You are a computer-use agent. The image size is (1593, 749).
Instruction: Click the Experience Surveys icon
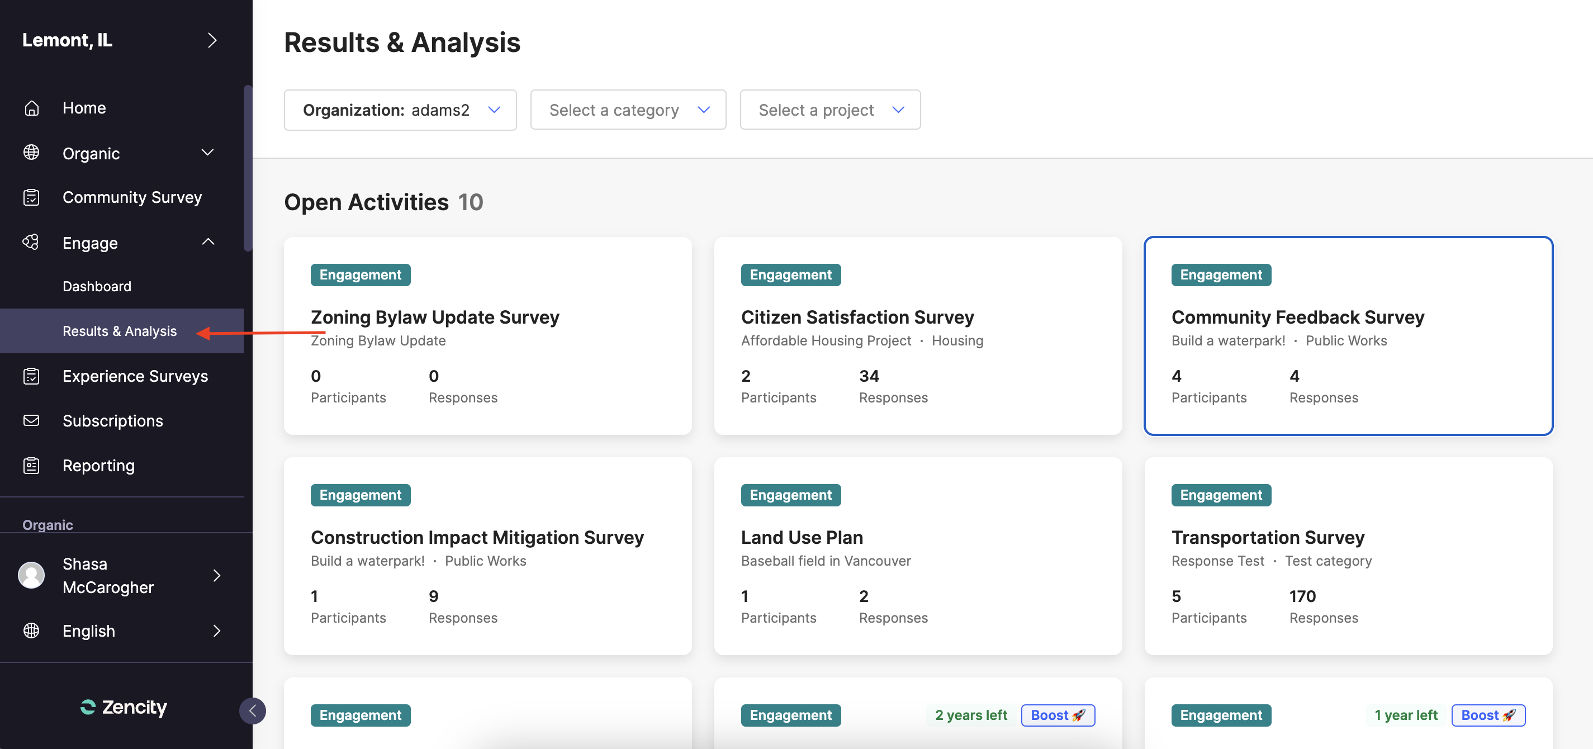pyautogui.click(x=31, y=376)
